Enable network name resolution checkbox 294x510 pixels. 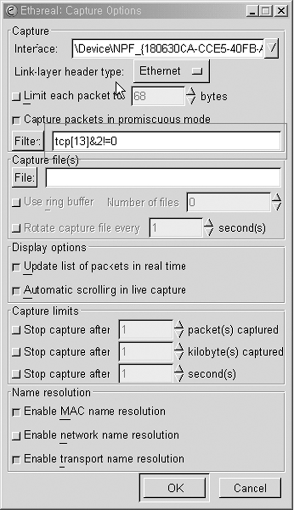[16, 436]
